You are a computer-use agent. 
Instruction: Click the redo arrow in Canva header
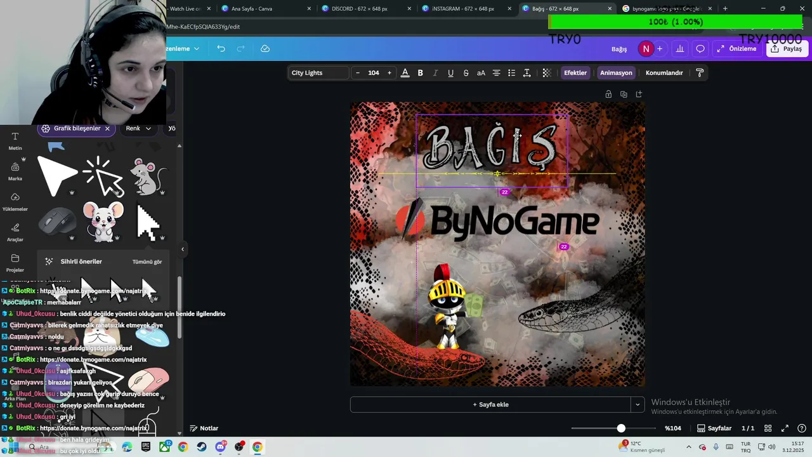pos(240,49)
